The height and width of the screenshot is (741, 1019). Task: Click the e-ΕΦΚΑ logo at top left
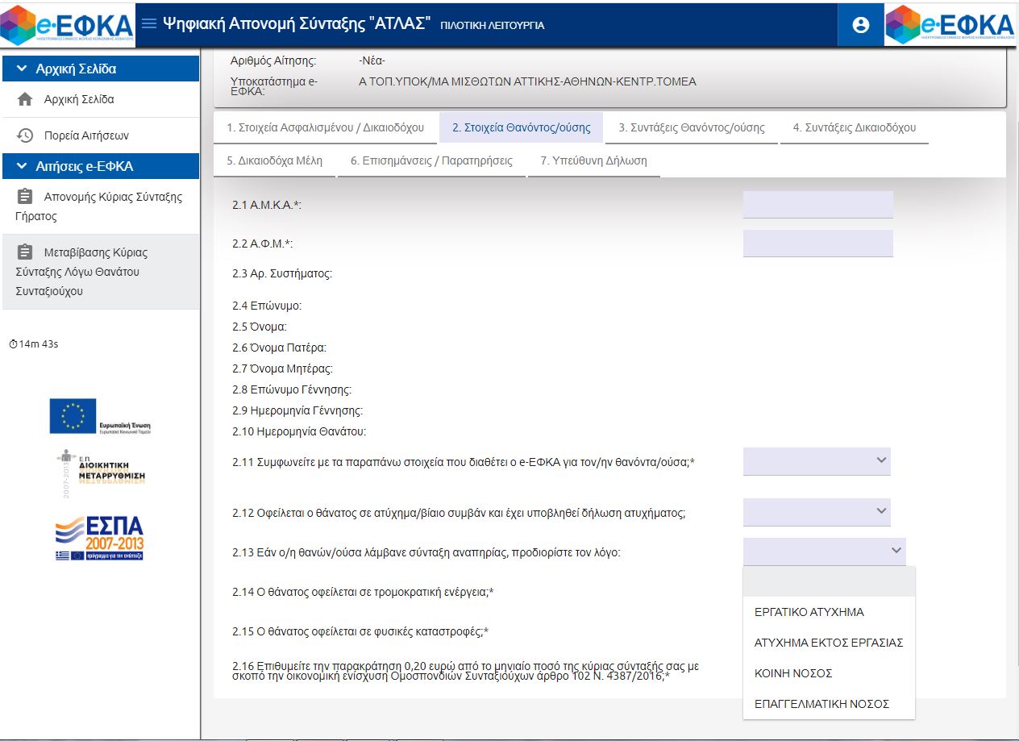[x=67, y=24]
